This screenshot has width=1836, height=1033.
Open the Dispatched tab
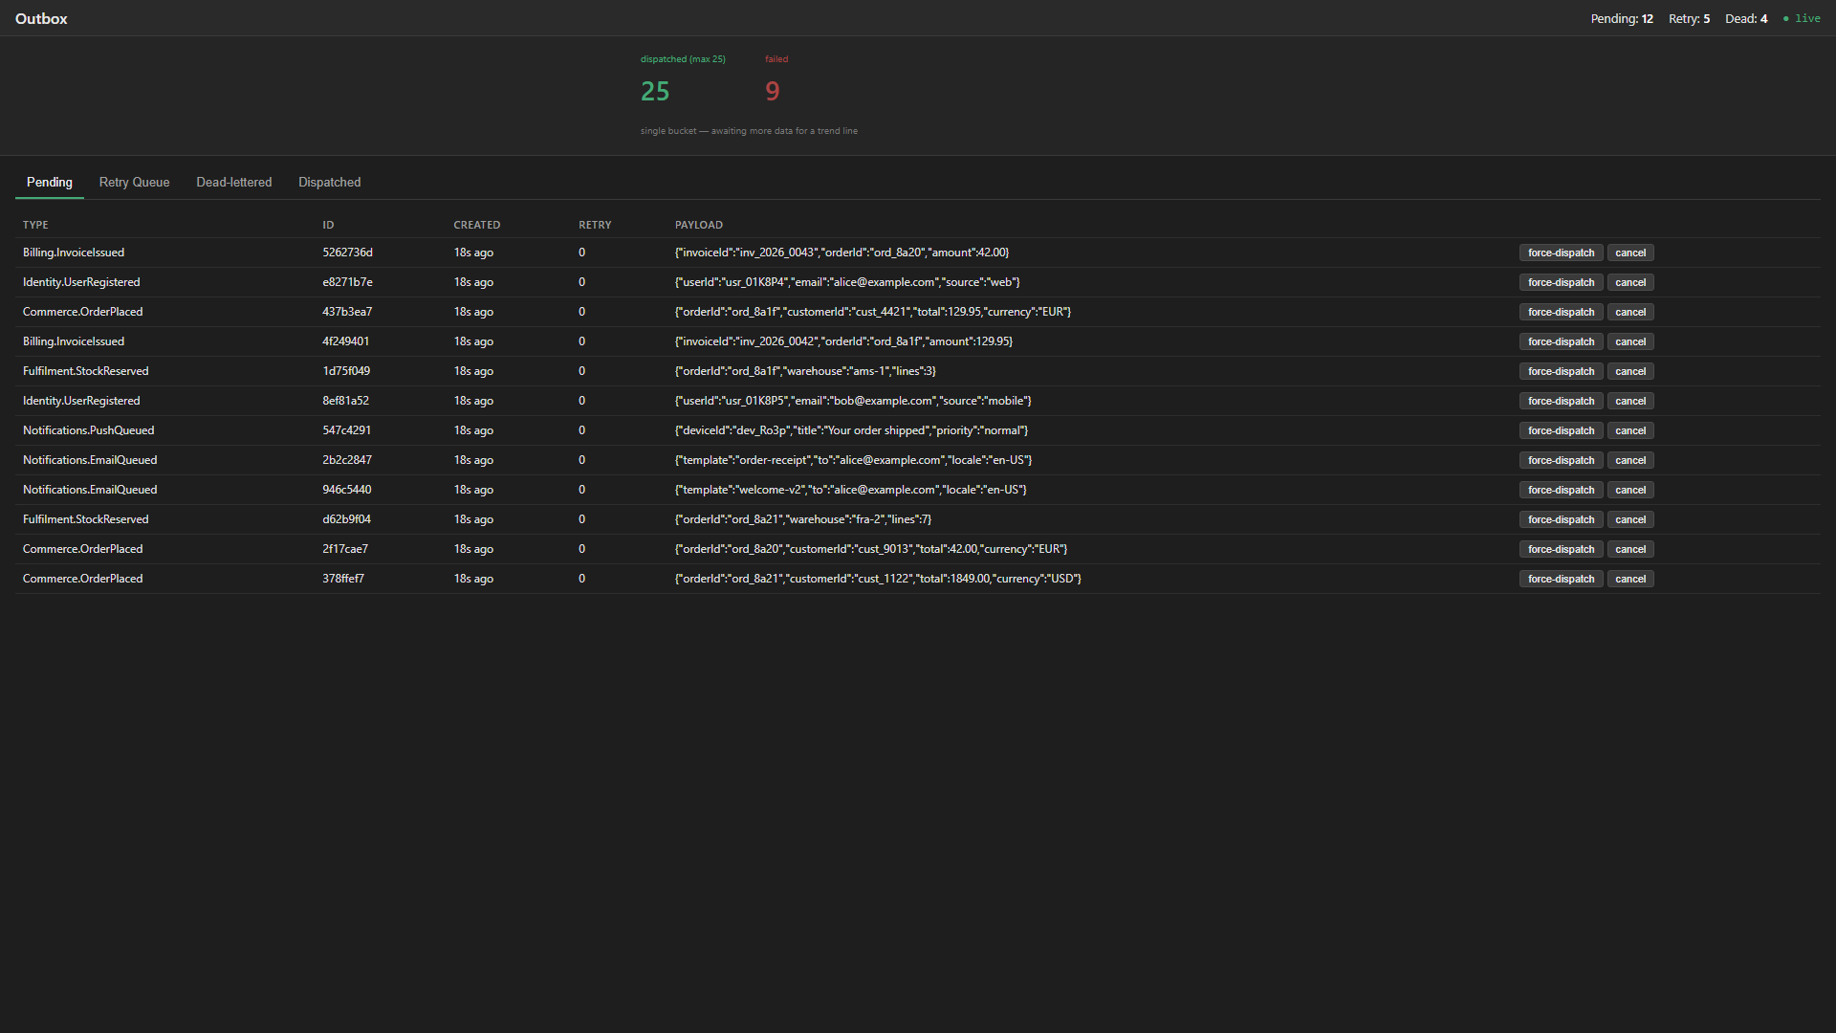point(330,182)
